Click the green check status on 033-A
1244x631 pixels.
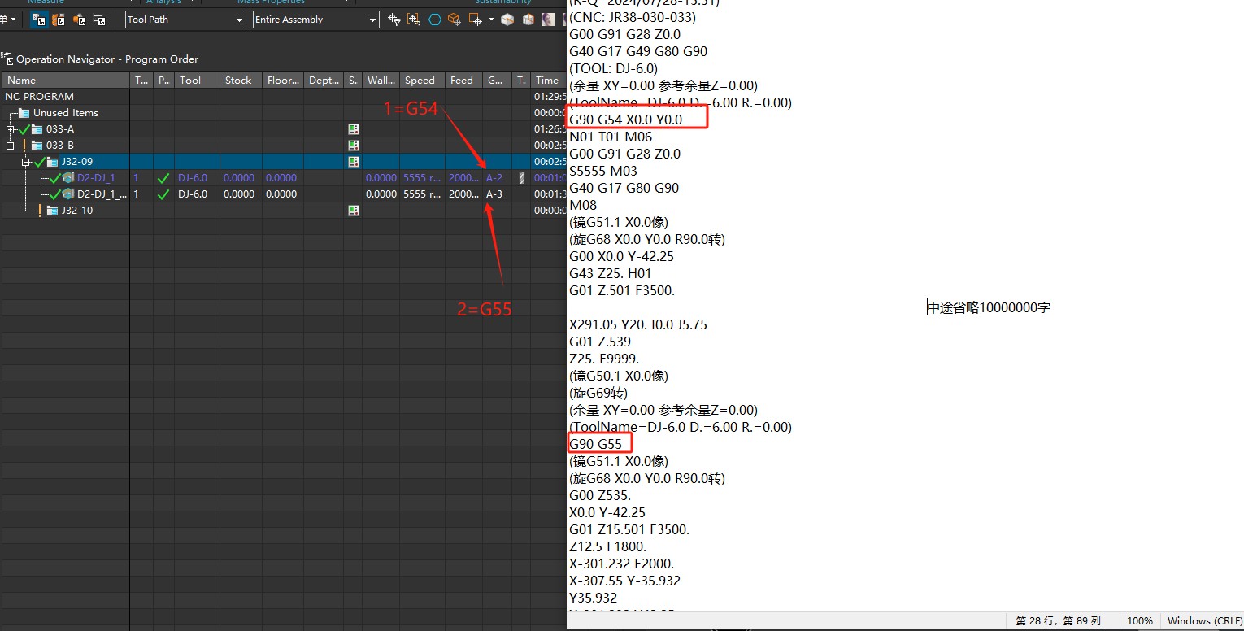tap(24, 129)
